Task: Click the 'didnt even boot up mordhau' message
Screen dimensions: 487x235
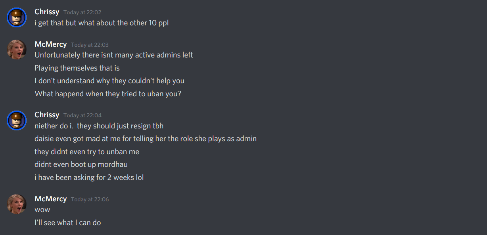Action: (x=81, y=164)
